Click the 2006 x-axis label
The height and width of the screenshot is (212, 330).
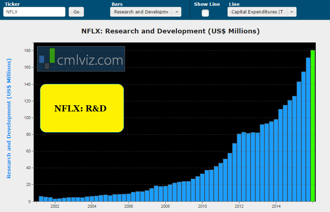129,206
